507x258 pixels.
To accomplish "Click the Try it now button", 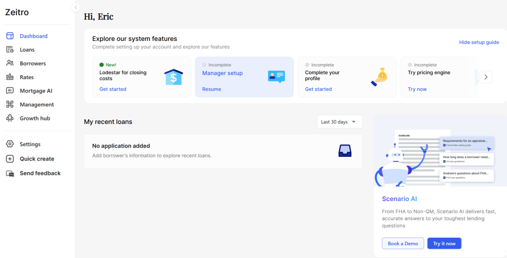I will click(x=444, y=244).
